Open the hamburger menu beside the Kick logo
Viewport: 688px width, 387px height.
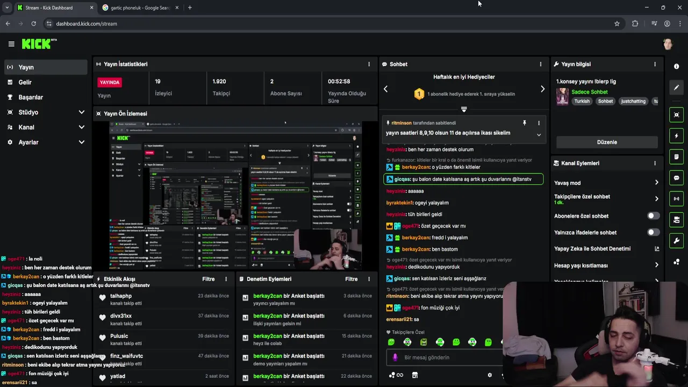click(11, 44)
